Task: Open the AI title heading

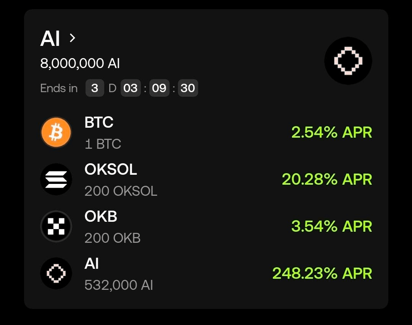Action: pos(50,38)
